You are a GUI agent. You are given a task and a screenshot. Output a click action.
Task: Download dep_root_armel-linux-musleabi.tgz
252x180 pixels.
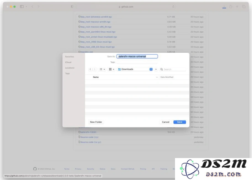coord(99,37)
